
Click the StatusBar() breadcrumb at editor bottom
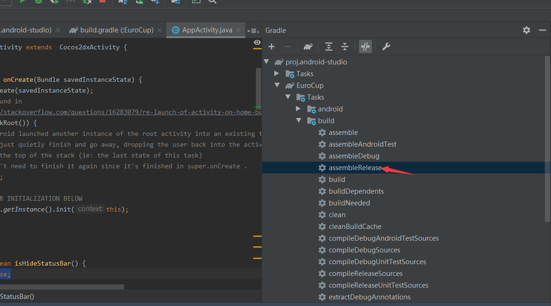tap(17, 297)
